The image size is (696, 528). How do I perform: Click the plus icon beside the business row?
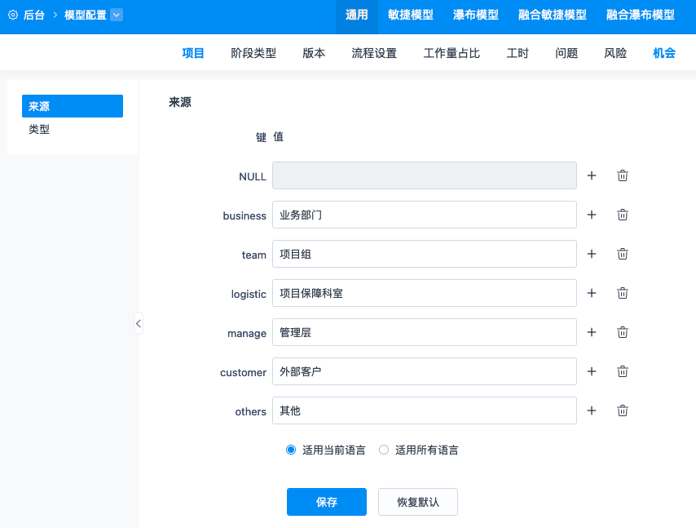point(592,215)
